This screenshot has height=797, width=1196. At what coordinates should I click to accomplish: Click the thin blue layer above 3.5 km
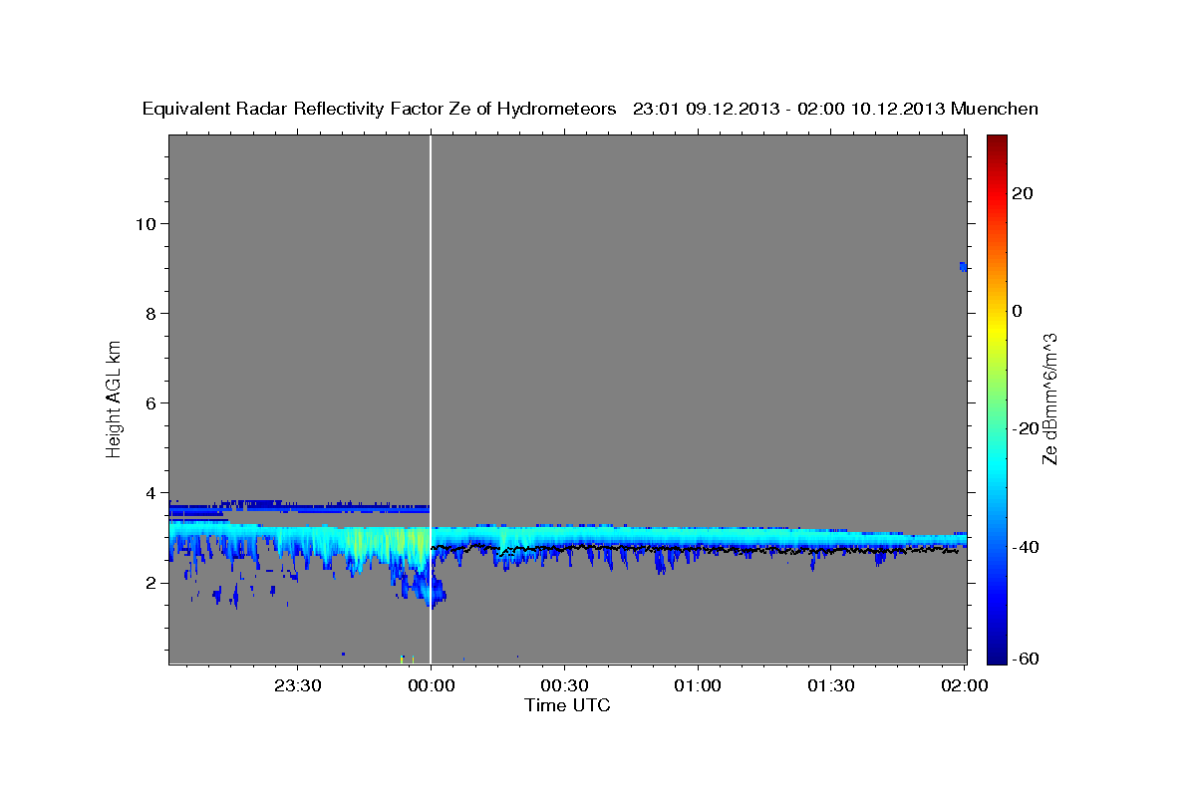299,508
